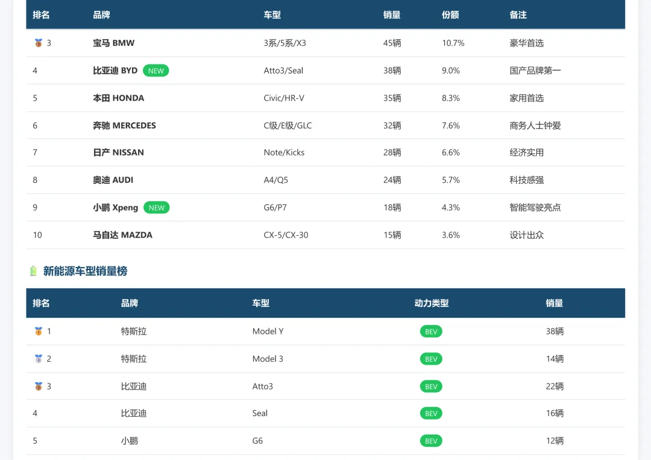Click the 销量 header in the brand table
651x460 pixels.
[392, 15]
